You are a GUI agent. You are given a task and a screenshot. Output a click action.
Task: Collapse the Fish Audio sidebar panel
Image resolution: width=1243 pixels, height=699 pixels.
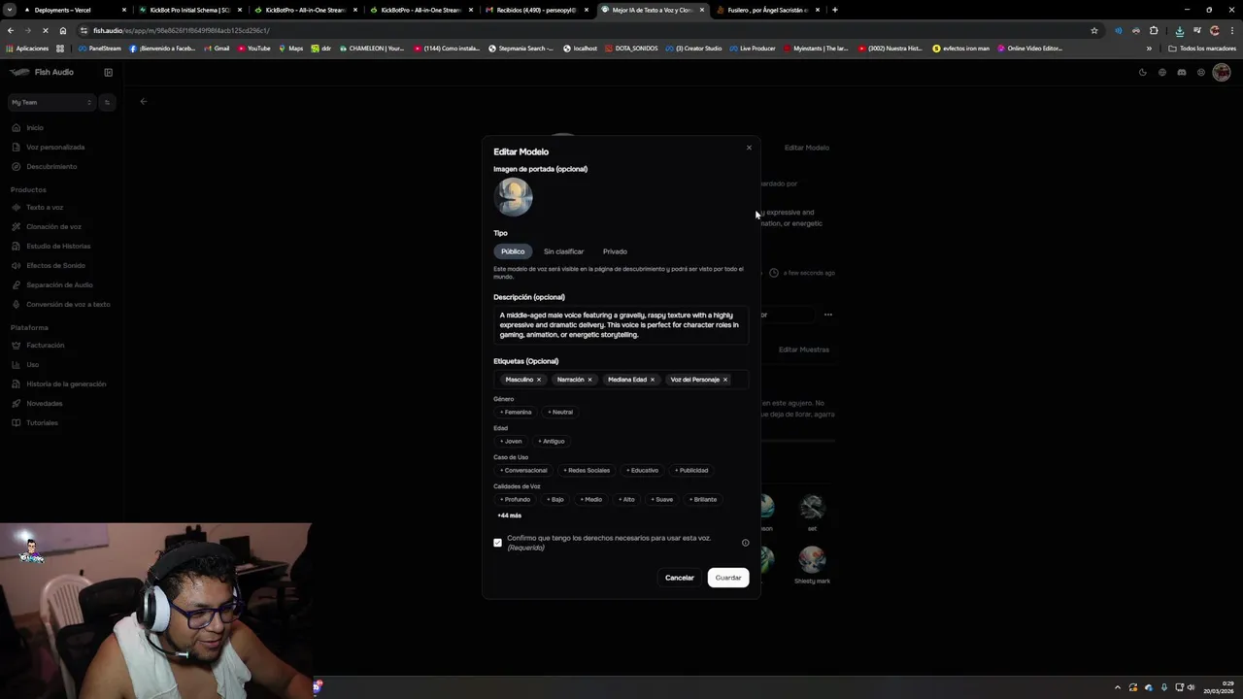[x=108, y=72]
